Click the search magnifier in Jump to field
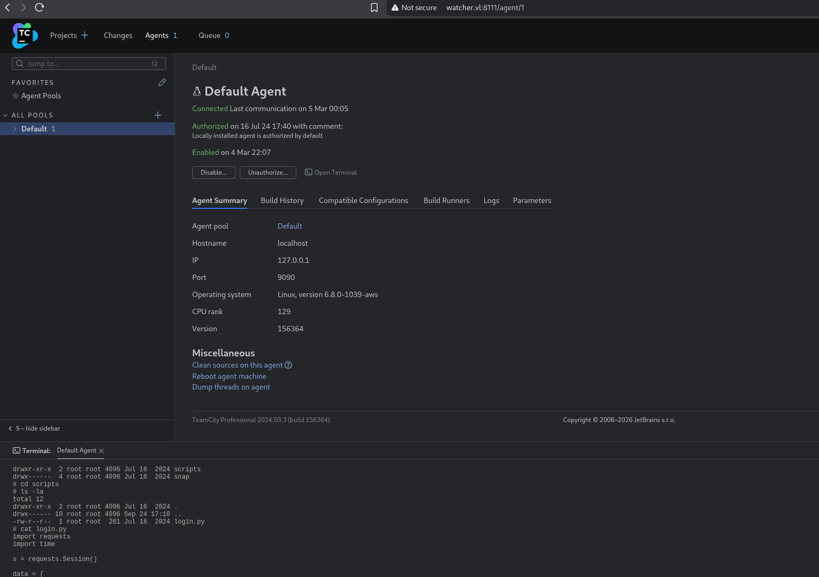The image size is (819, 577). (x=20, y=64)
